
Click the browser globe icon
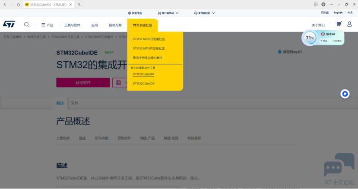coord(323,4)
